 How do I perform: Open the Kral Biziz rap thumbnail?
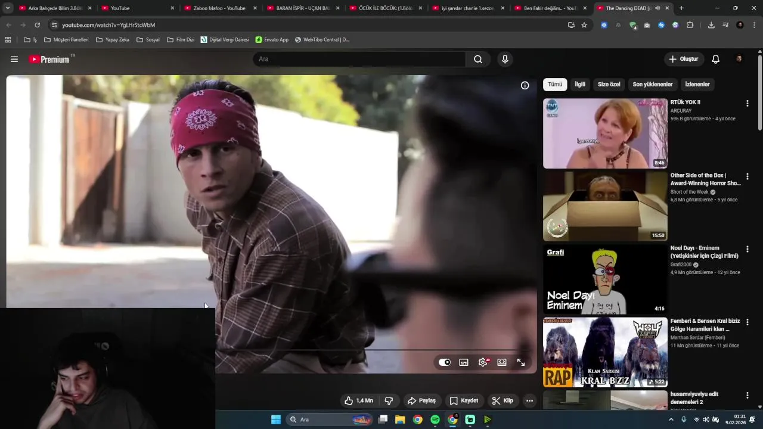(605, 352)
